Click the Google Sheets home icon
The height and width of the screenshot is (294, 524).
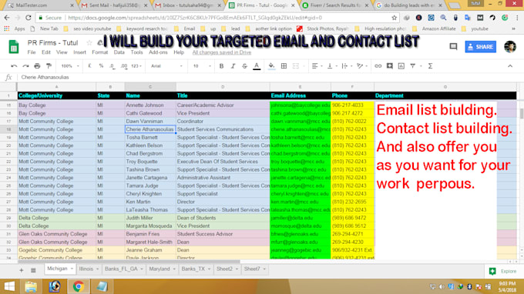pyautogui.click(x=14, y=47)
